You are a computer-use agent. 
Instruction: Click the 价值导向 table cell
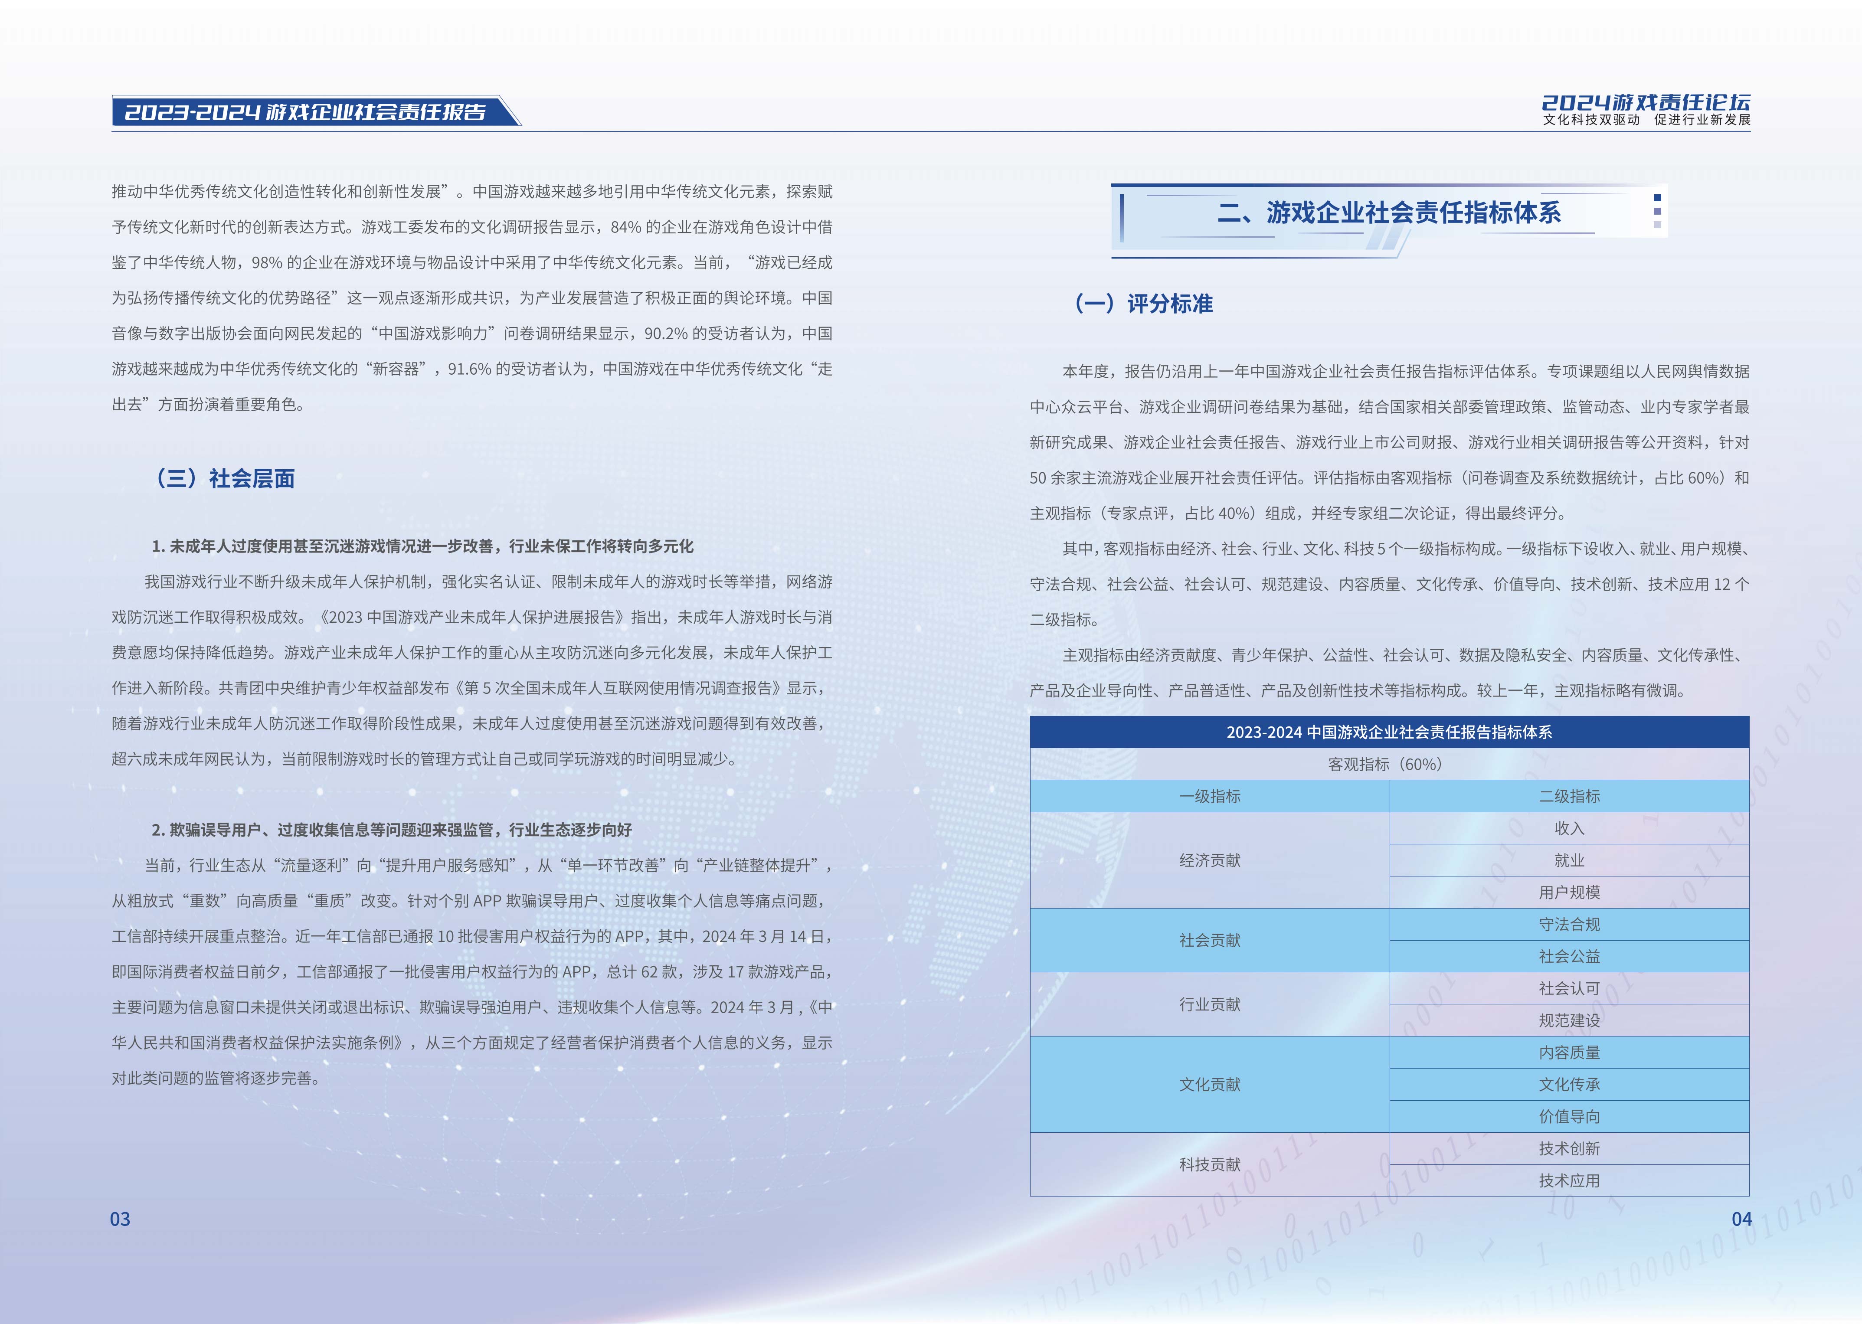pyautogui.click(x=1569, y=1116)
